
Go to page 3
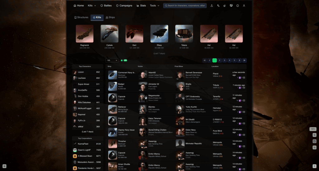(224, 61)
